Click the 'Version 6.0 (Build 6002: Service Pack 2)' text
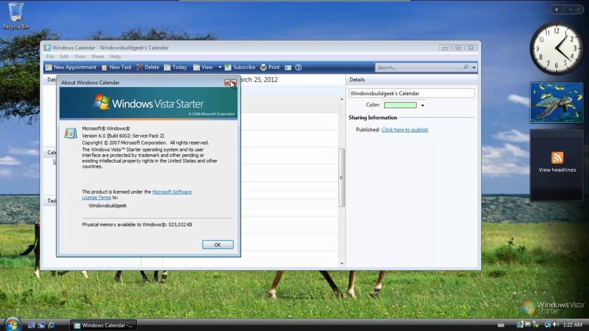589x331 pixels. click(x=123, y=136)
